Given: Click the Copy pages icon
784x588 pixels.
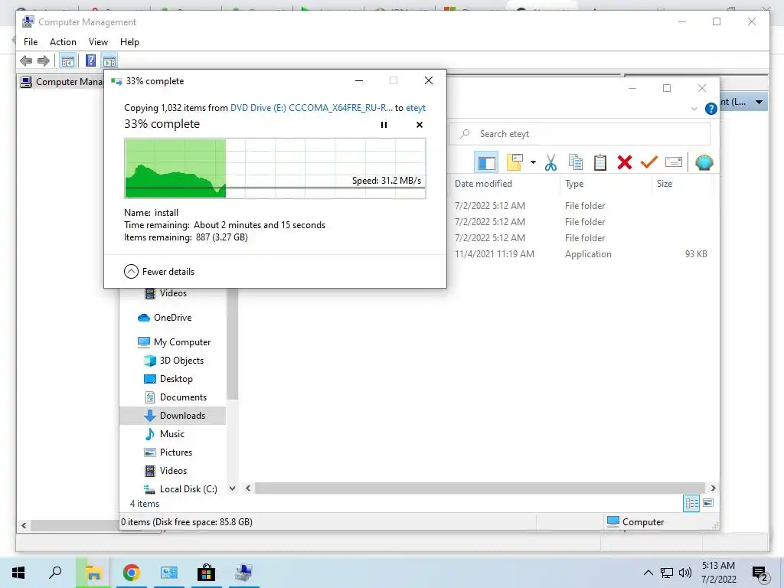Looking at the screenshot, I should (576, 162).
